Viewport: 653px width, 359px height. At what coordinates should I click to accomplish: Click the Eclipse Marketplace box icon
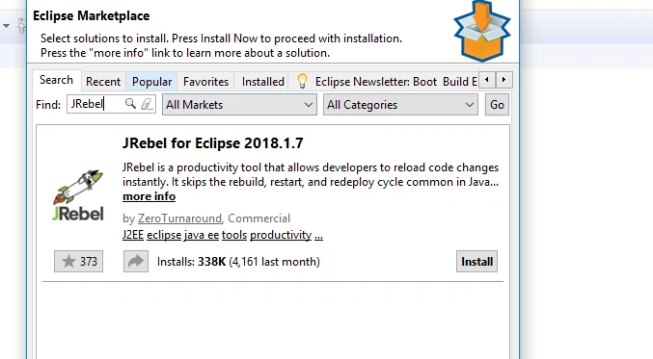point(482,31)
